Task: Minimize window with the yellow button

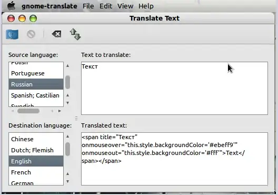Action: click(22, 18)
